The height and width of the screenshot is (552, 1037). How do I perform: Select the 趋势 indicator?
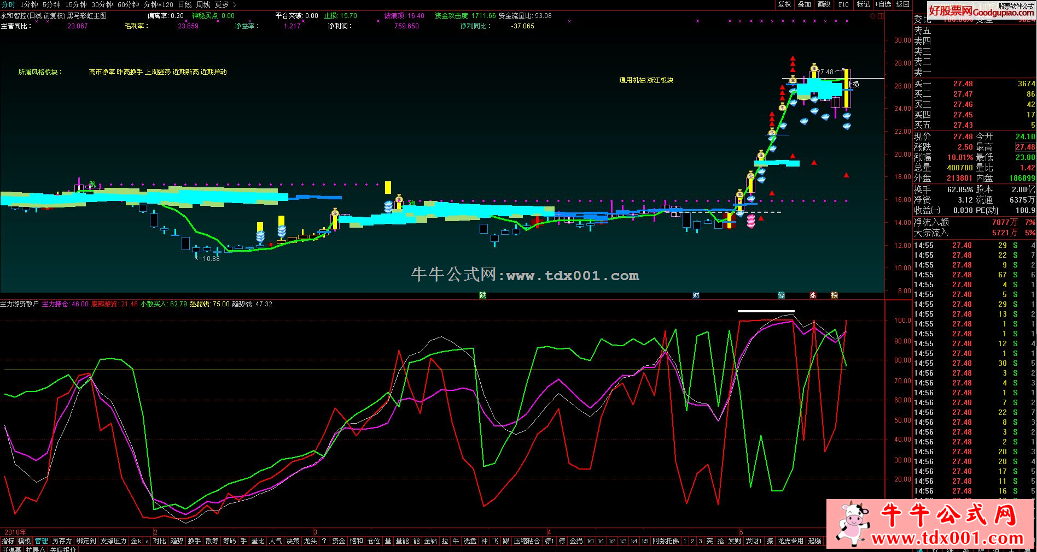[x=177, y=541]
